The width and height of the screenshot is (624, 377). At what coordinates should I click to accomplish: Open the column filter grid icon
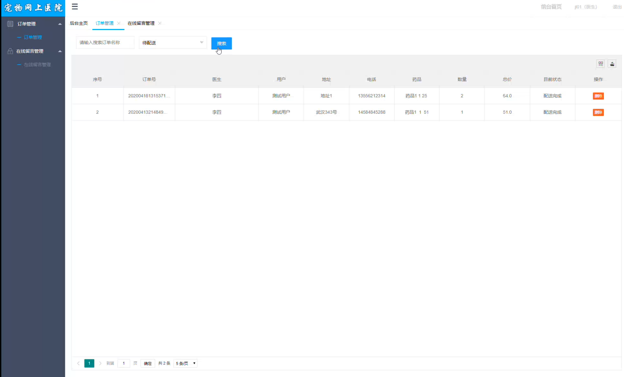[x=600, y=64]
